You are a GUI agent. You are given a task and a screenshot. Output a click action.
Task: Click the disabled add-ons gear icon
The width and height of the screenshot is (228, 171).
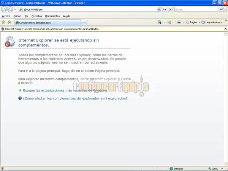pos(10,41)
